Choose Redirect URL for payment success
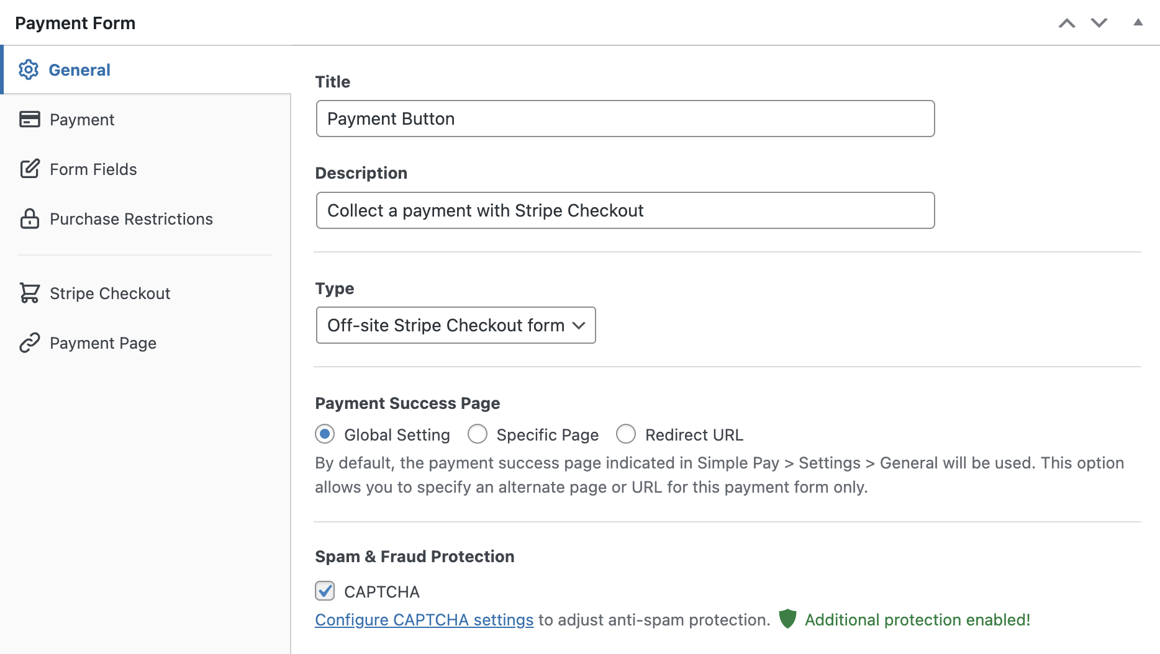Screen dimensions: 1160x654 (x=626, y=434)
